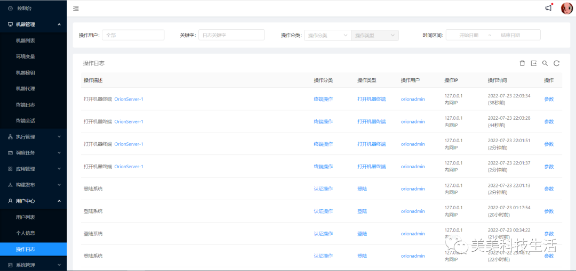Go to 用户列表 page
Viewport: 576px width, 271px height.
click(x=34, y=217)
